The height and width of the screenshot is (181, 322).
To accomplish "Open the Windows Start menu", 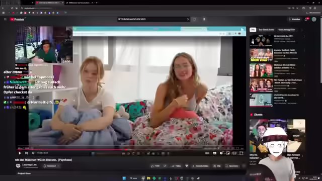I will click(124, 178).
